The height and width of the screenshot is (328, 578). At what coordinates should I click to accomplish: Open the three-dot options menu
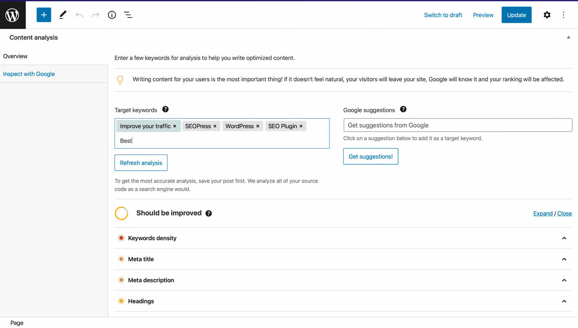click(563, 15)
